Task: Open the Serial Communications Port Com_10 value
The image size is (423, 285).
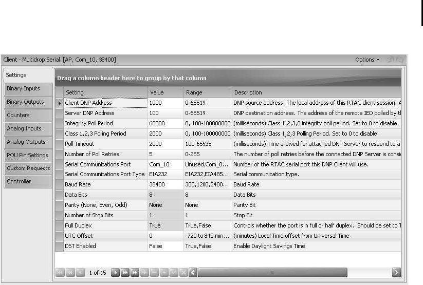Action: [165, 164]
